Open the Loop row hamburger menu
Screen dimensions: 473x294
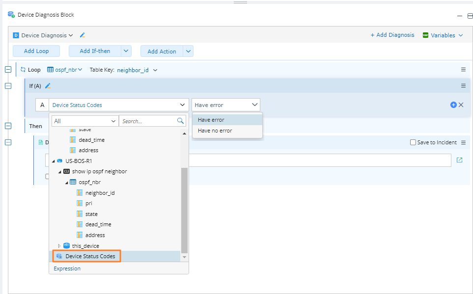tap(463, 70)
